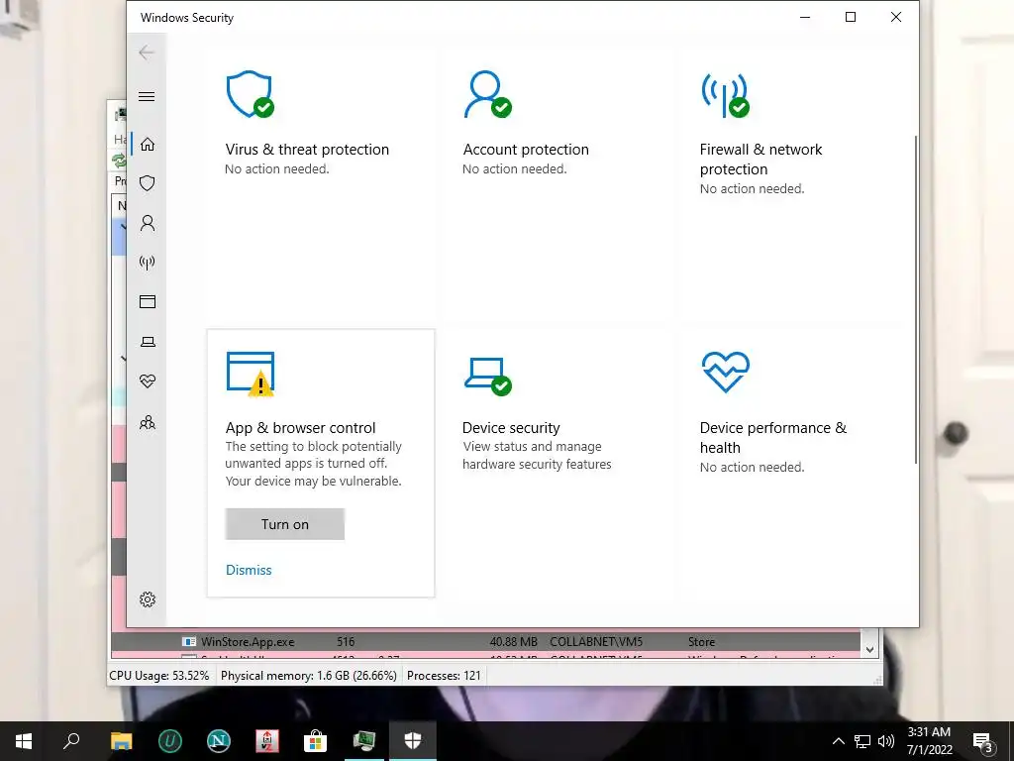This screenshot has width=1014, height=761.
Task: Open network icon in system tray
Action: [862, 741]
